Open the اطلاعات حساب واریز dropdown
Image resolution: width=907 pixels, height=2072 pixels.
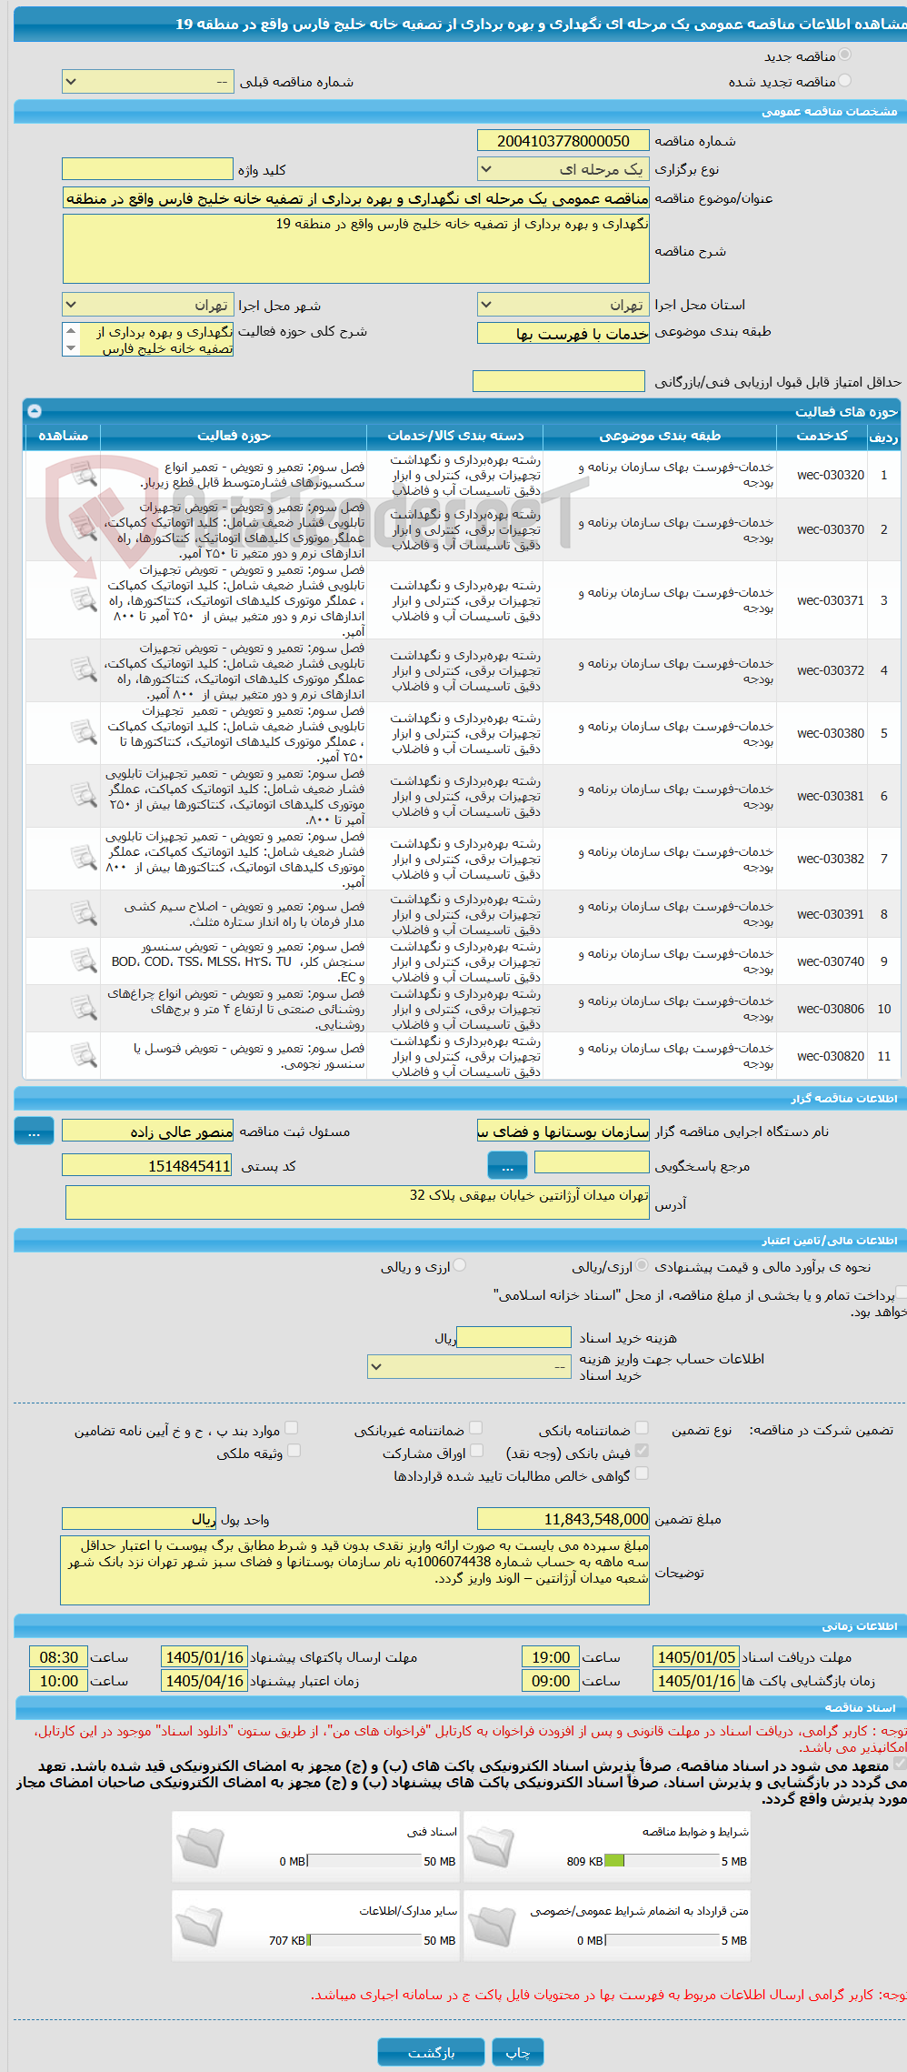pyautogui.click(x=469, y=1366)
